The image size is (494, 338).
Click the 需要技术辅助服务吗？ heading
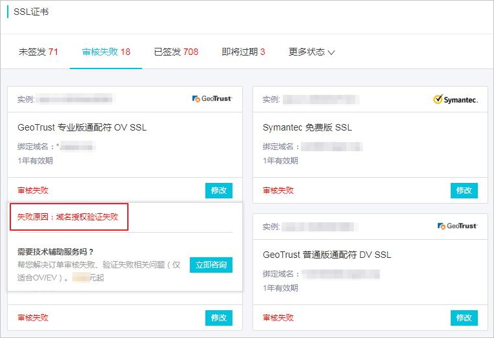tap(56, 251)
